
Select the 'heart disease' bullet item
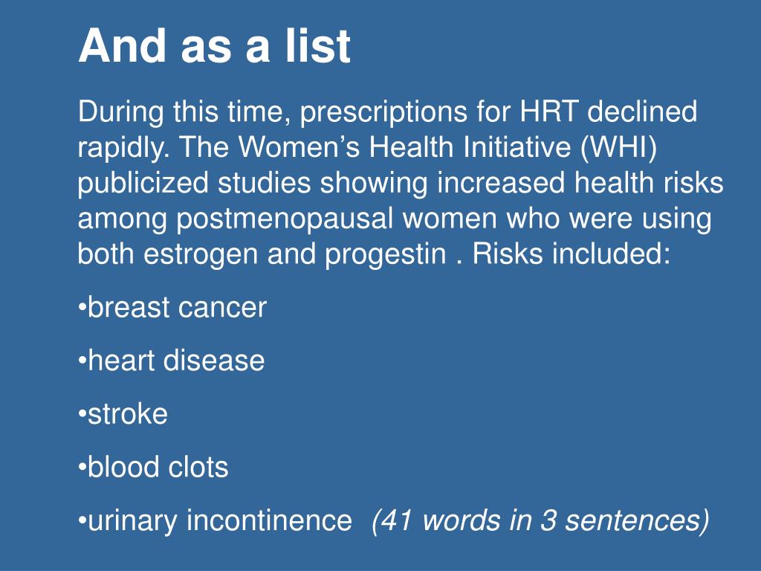pyautogui.click(x=172, y=361)
